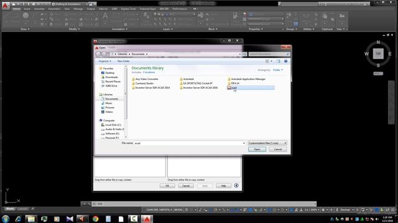The width and height of the screenshot is (398, 223).
Task: Toggle the MODEL space button in status bar
Action: 178,210
